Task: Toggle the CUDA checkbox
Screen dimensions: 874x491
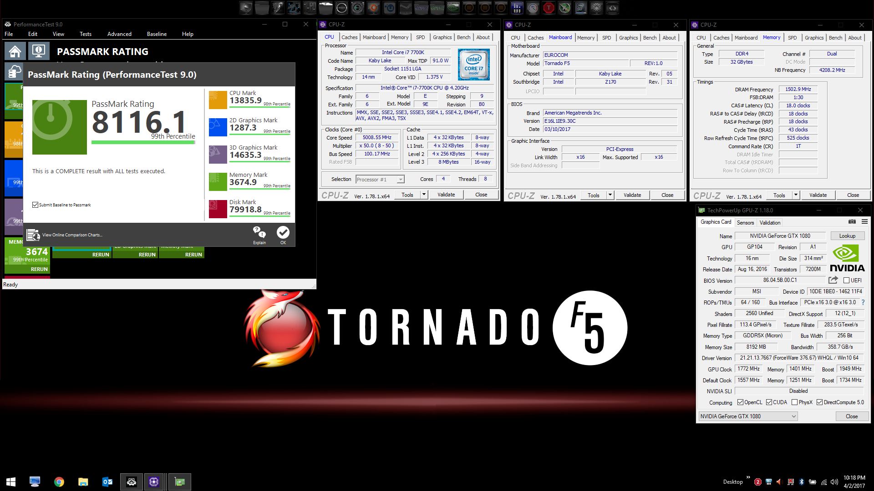Action: tap(769, 402)
